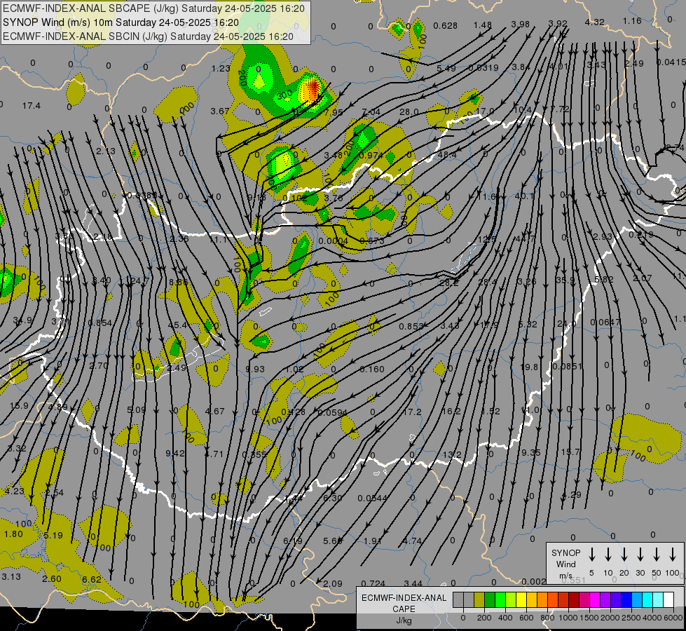The width and height of the screenshot is (686, 631).
Task: Click the ECMWF-INDEX-ANAL CAPE legend label
Action: pyautogui.click(x=404, y=604)
